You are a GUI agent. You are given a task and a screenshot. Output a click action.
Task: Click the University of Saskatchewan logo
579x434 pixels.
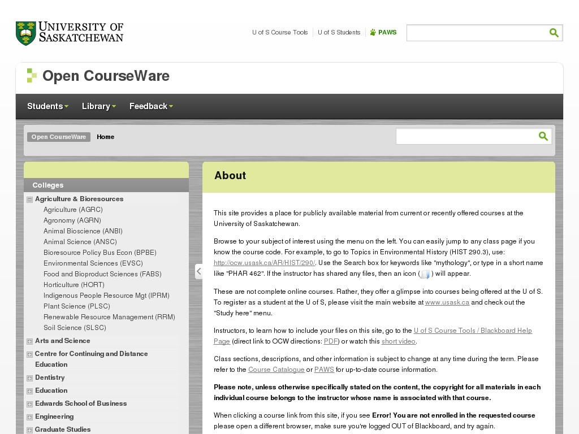click(70, 33)
